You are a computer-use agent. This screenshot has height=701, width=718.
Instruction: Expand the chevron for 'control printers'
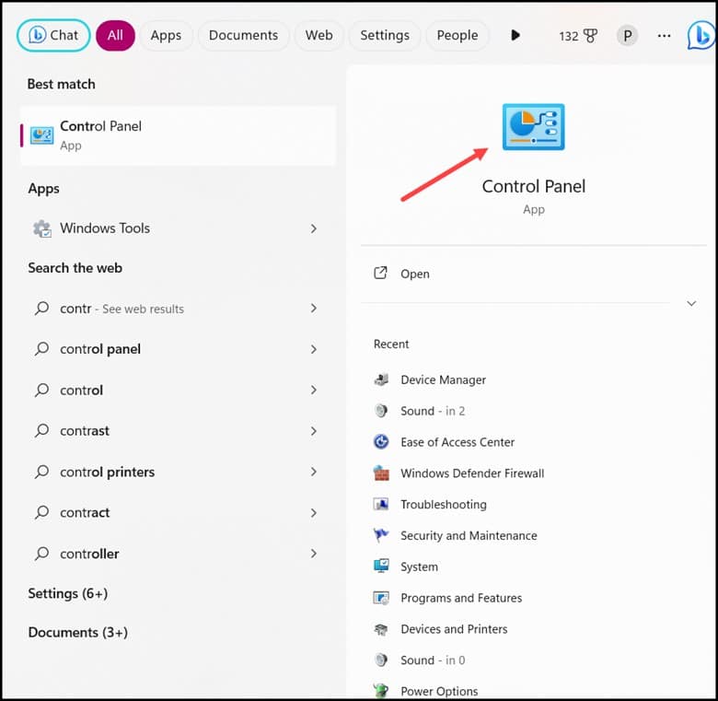[314, 472]
